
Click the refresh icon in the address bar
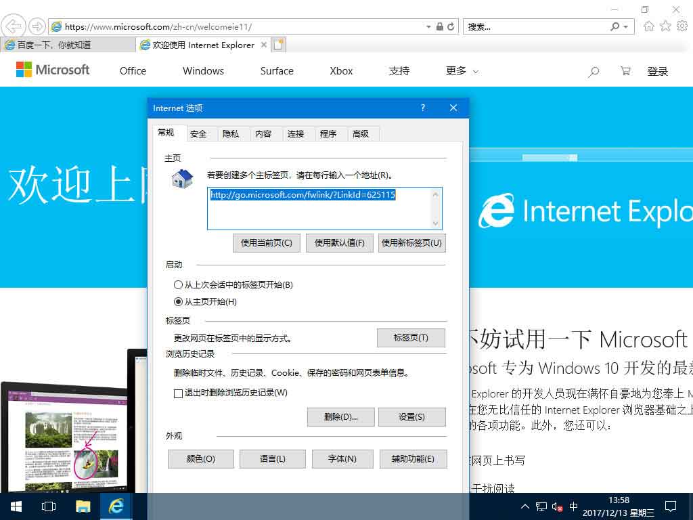(x=450, y=26)
